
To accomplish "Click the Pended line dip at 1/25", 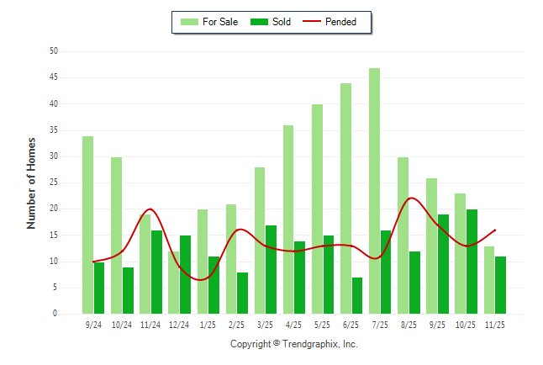I will click(202, 279).
